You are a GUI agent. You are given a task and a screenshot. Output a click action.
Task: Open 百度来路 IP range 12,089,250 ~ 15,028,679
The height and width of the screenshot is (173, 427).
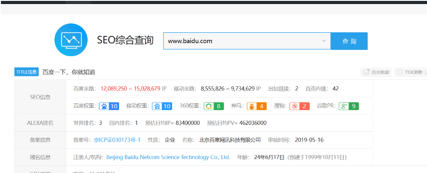coord(130,89)
